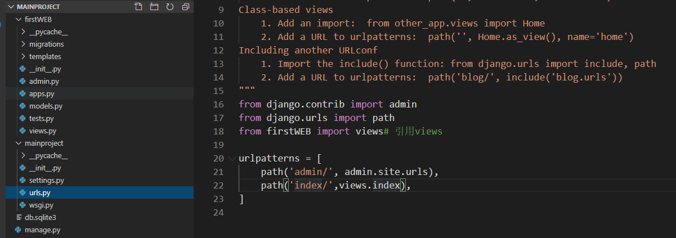Click the New Folder icon in explorer header
This screenshot has height=238, width=676.
154,7
